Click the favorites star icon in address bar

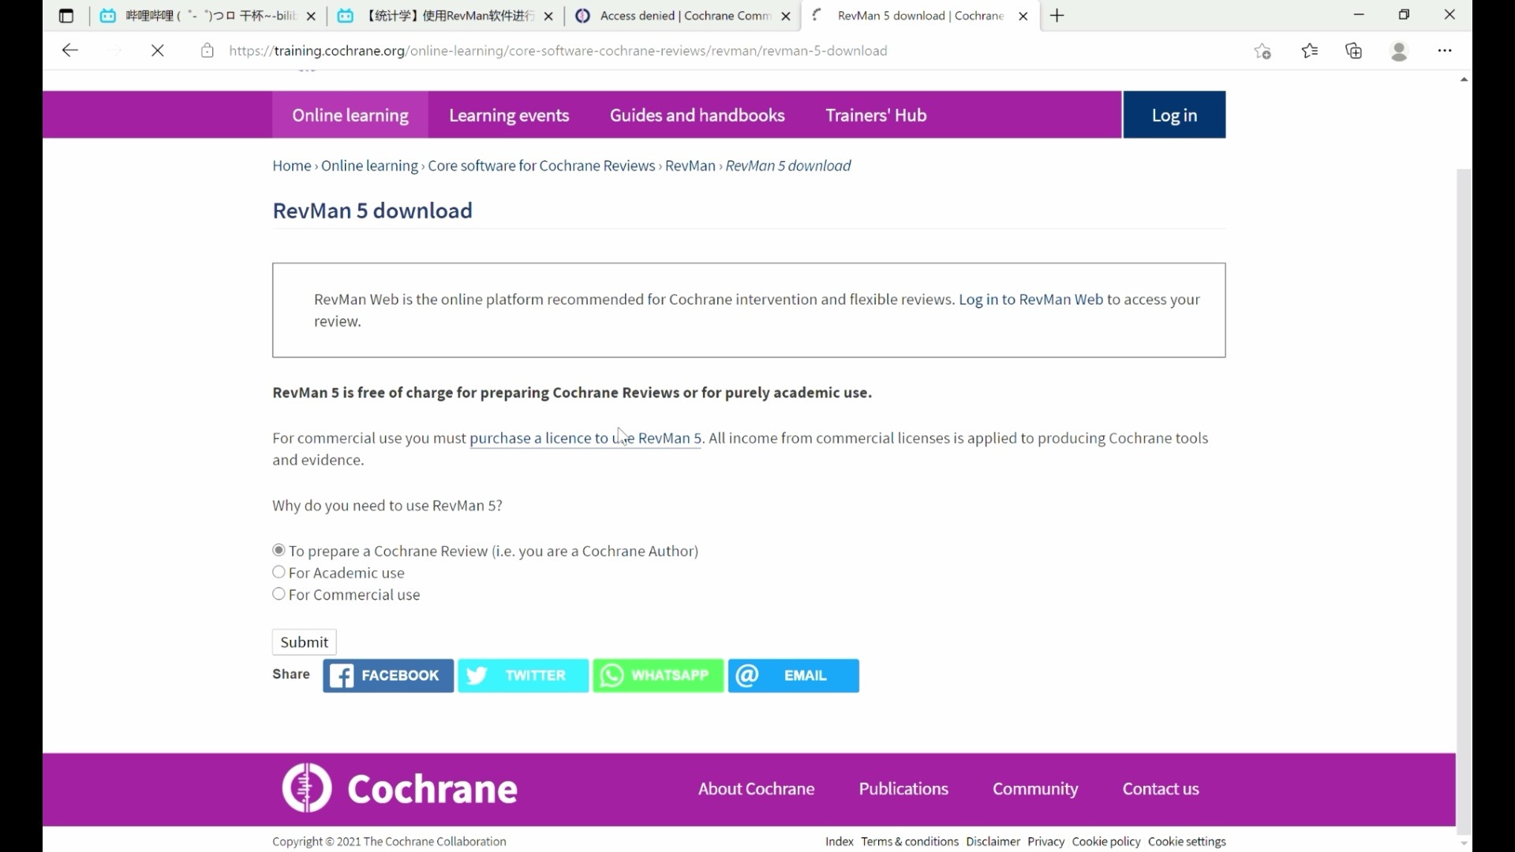tap(1262, 50)
